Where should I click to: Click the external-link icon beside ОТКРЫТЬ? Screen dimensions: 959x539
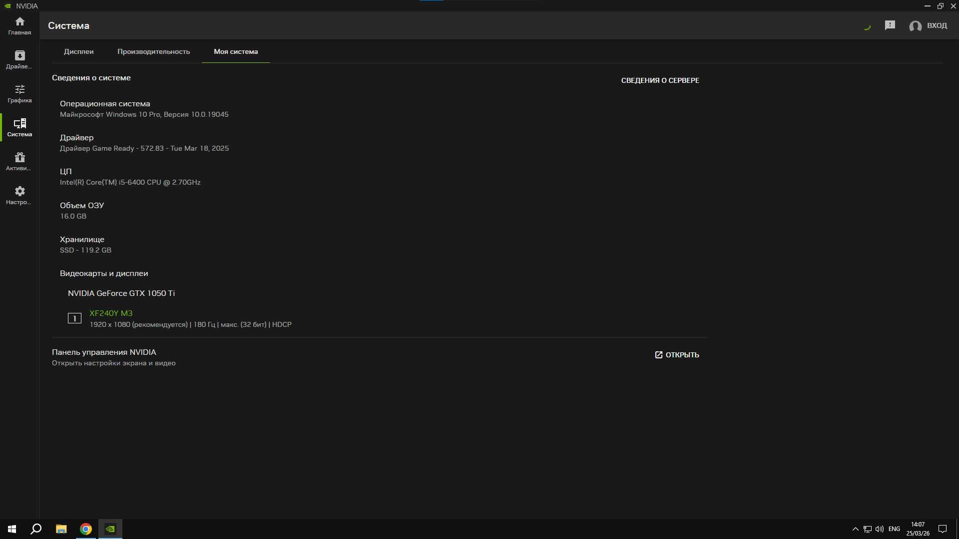click(658, 355)
